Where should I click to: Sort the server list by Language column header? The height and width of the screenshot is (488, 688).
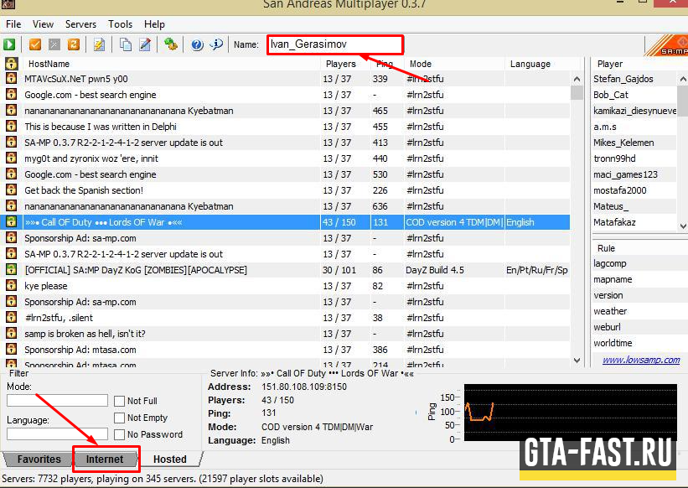tap(544, 64)
